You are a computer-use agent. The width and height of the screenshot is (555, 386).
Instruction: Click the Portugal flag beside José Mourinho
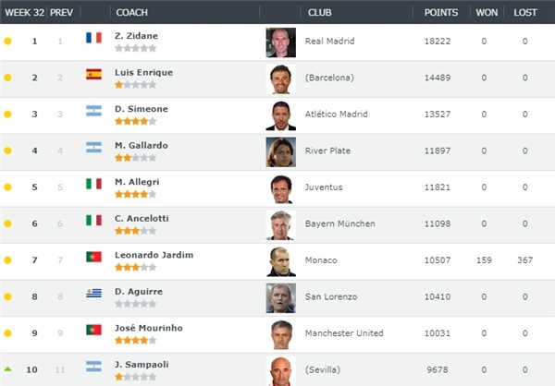(93, 330)
